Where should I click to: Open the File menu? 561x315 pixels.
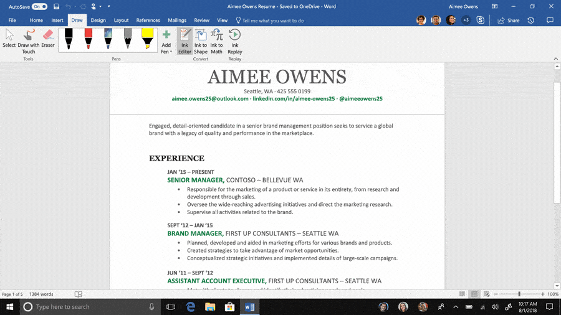click(12, 21)
